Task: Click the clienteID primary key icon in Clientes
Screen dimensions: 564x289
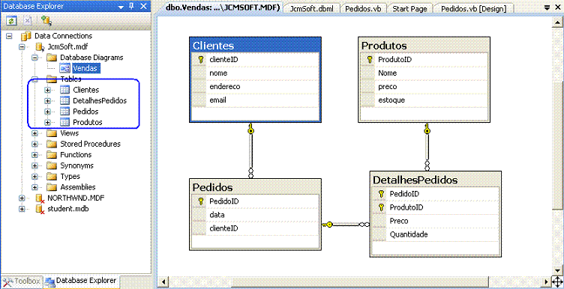Action: (x=201, y=60)
